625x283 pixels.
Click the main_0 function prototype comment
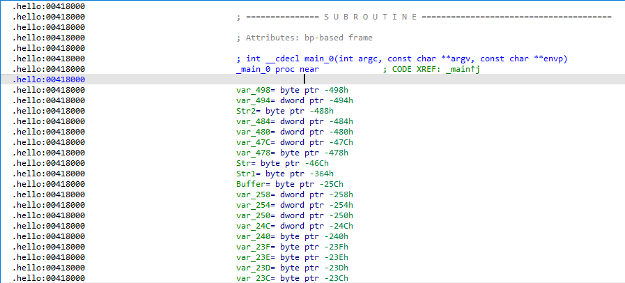point(403,59)
